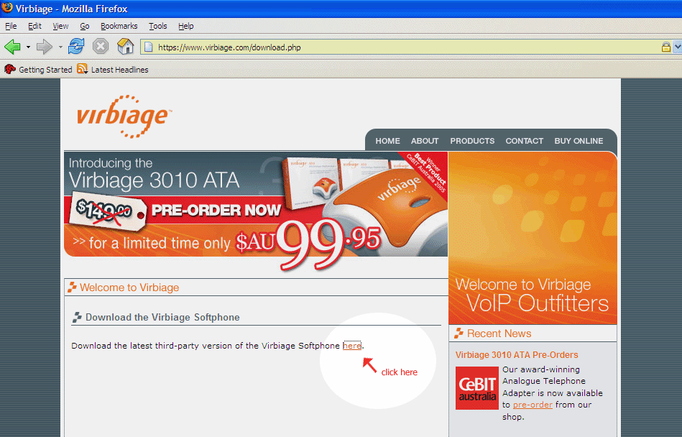Click the page icon in the address bar
The height and width of the screenshot is (437, 682).
(148, 47)
